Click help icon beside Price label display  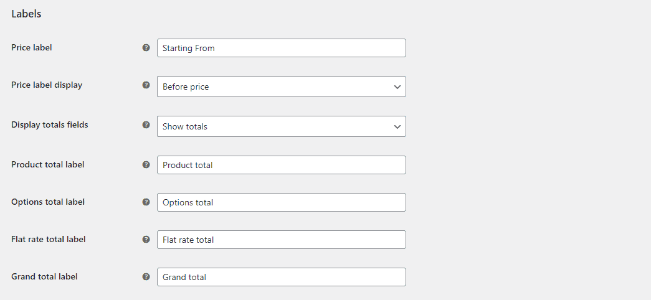click(x=146, y=85)
